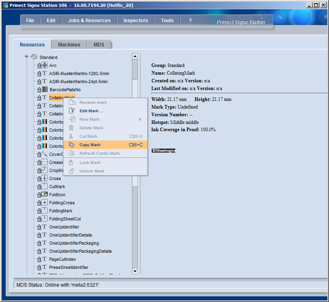This screenshot has width=329, height=302.
Task: Choose Copy Mark from context menu
Action: point(105,145)
